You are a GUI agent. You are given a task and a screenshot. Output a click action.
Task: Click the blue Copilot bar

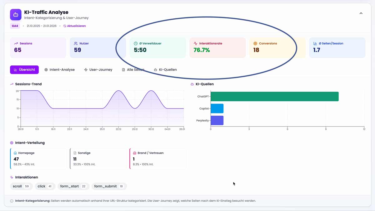coord(217,108)
